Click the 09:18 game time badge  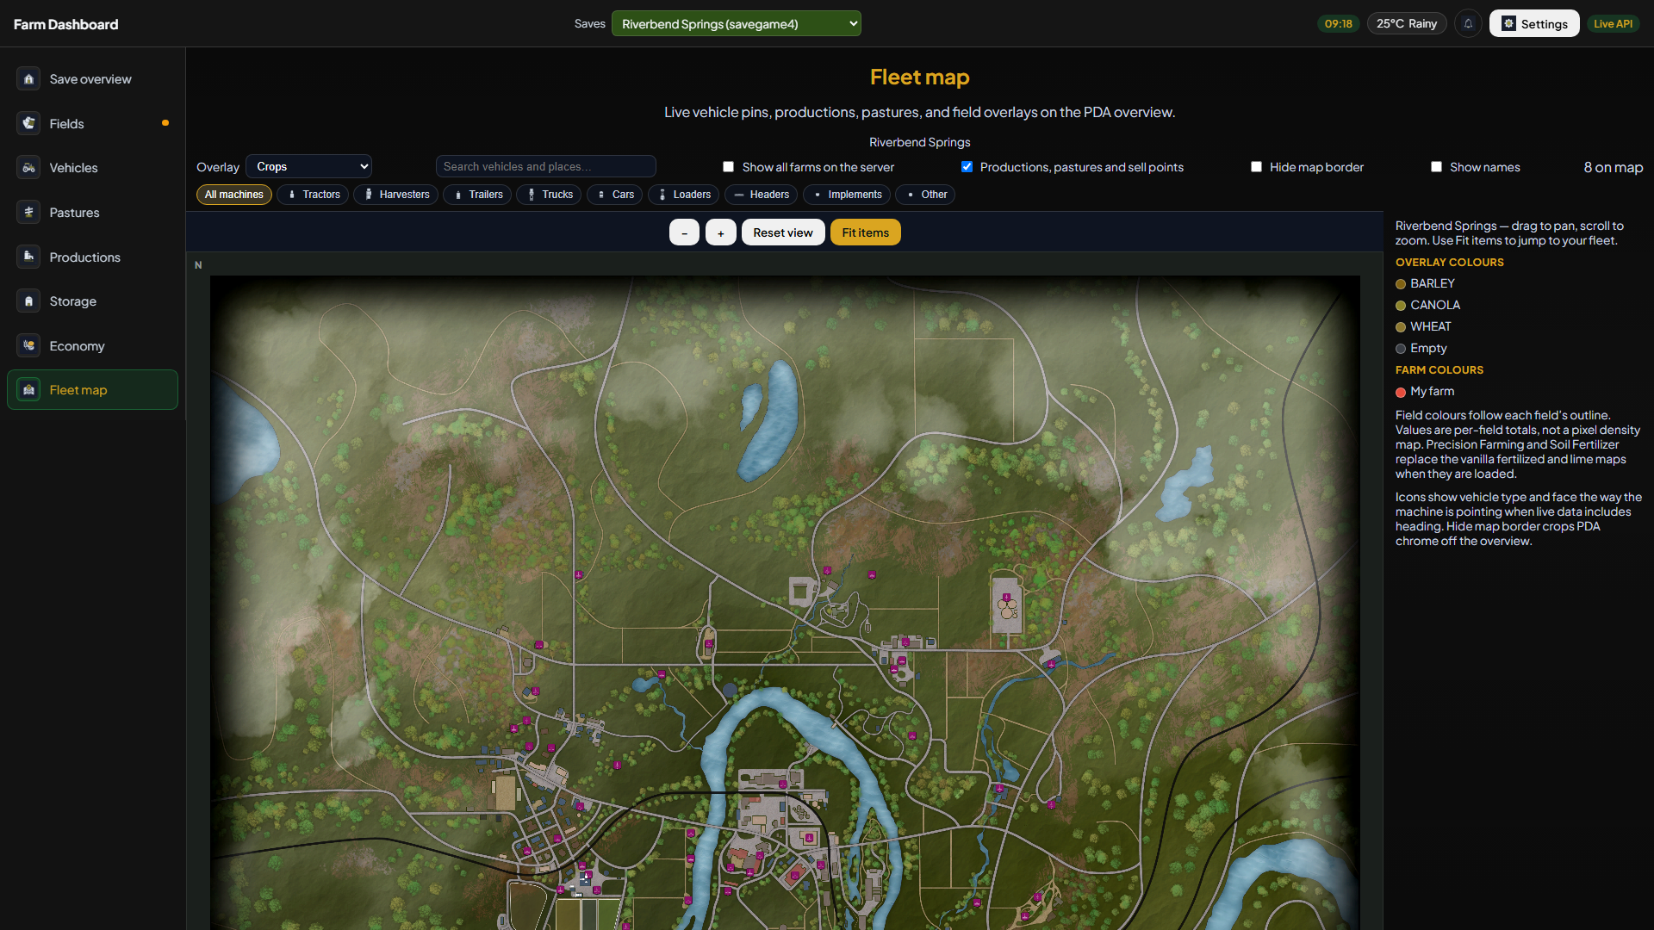[x=1339, y=24]
